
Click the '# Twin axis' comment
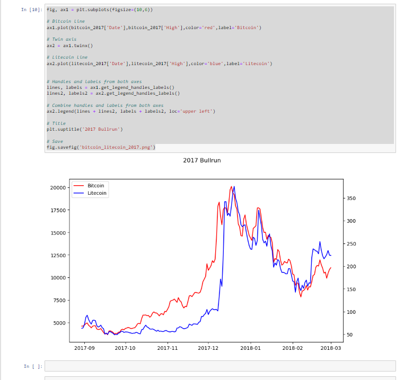62,39
